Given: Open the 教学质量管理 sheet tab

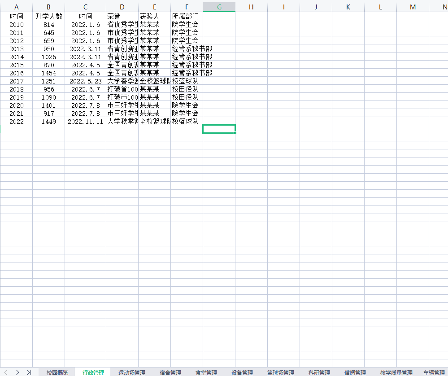Looking at the screenshot, I should click(x=396, y=372).
